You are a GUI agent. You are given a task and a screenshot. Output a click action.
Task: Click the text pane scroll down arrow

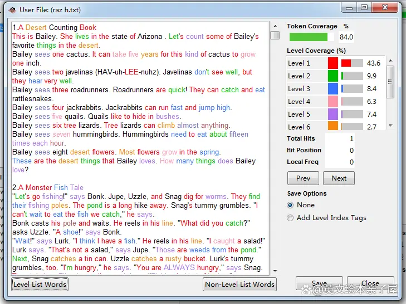click(x=275, y=271)
